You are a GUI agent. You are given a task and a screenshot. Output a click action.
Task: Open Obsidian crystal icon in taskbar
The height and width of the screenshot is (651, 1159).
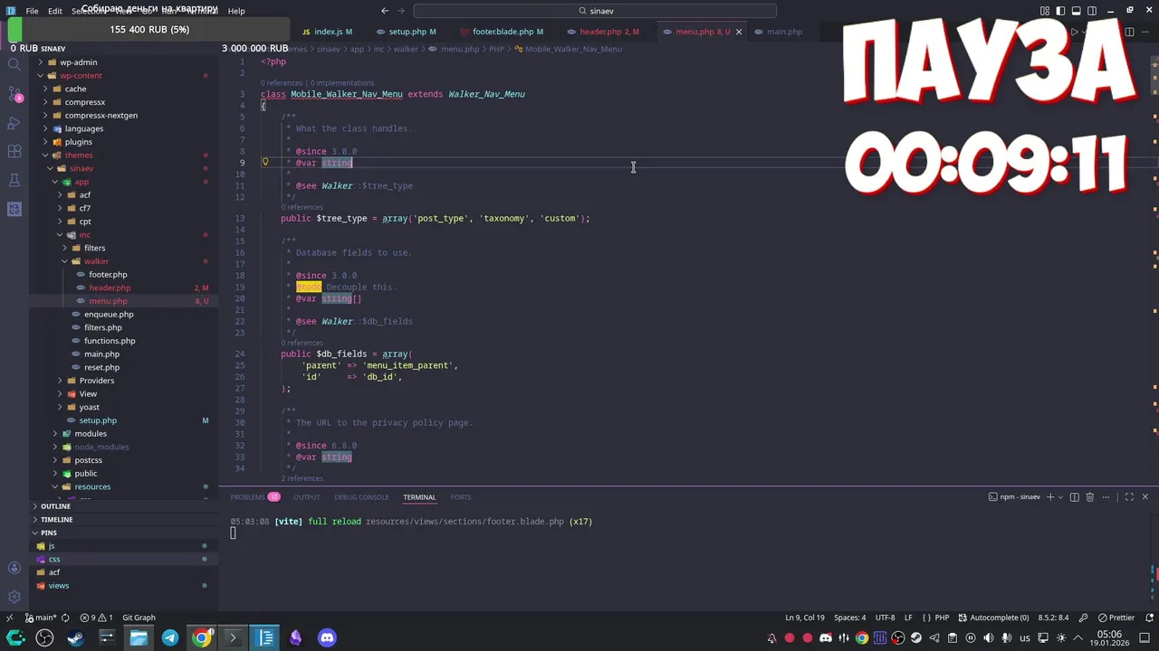click(x=295, y=637)
